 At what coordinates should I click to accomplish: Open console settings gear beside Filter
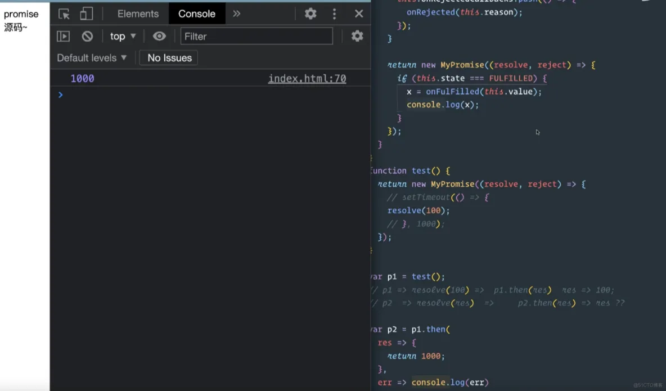(357, 36)
